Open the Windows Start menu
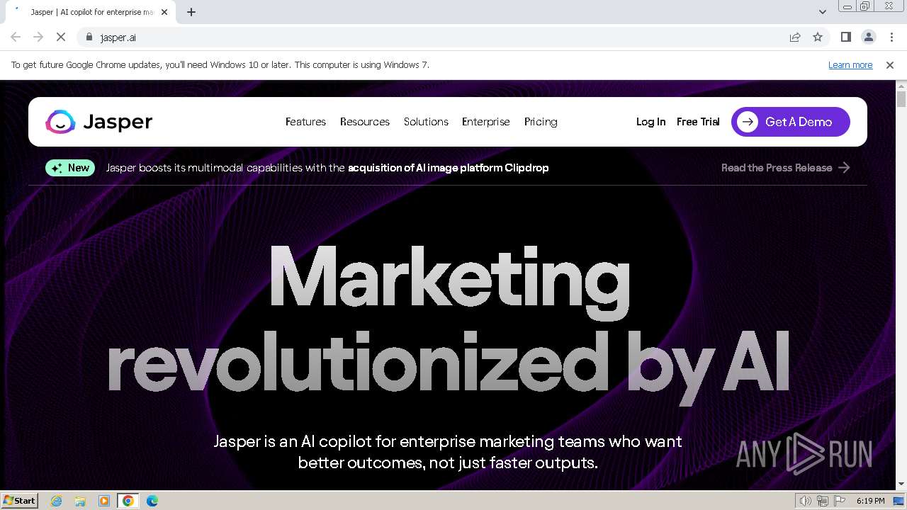Screen dimensions: 907x510 (x=19, y=501)
